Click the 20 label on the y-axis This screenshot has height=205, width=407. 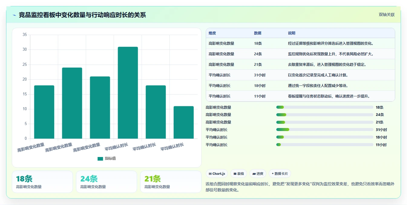(x=25, y=79)
